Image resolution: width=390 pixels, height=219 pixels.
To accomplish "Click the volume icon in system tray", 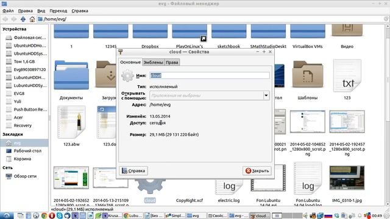I will [305, 216].
